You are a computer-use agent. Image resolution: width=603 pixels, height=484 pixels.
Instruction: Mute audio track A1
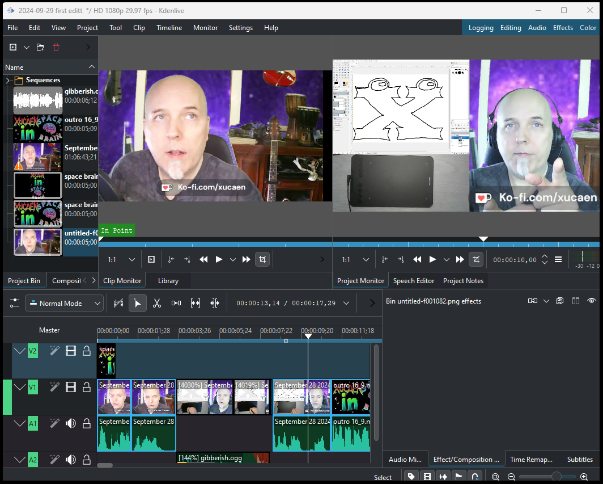pos(71,423)
